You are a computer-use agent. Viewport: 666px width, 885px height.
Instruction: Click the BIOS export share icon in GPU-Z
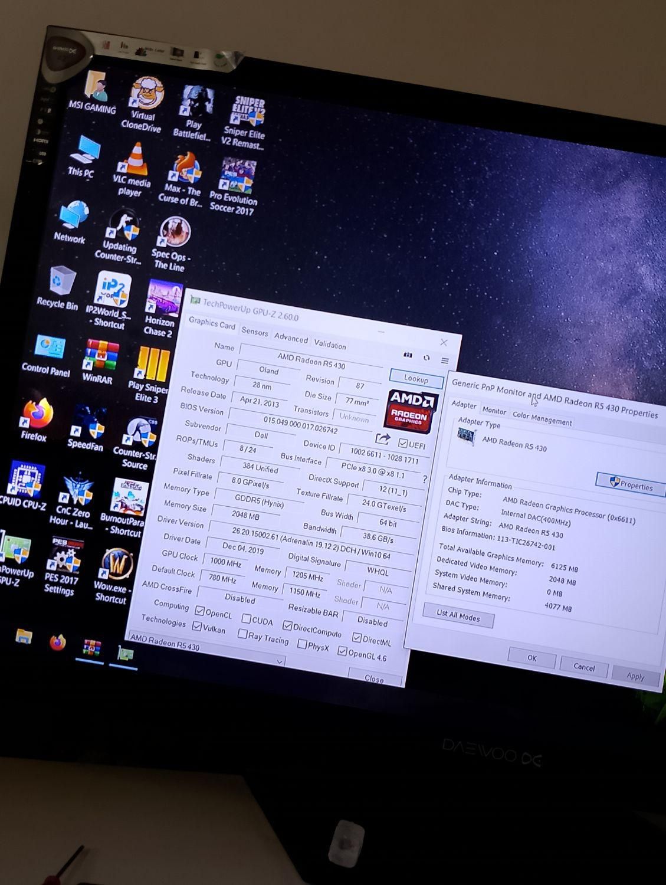coord(383,439)
